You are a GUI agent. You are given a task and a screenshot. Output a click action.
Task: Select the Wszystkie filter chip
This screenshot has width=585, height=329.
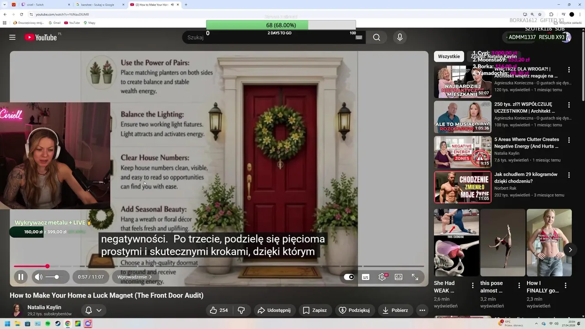pos(449,56)
